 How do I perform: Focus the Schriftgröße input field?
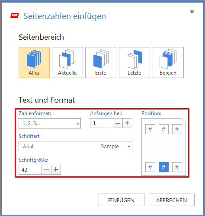(30, 170)
